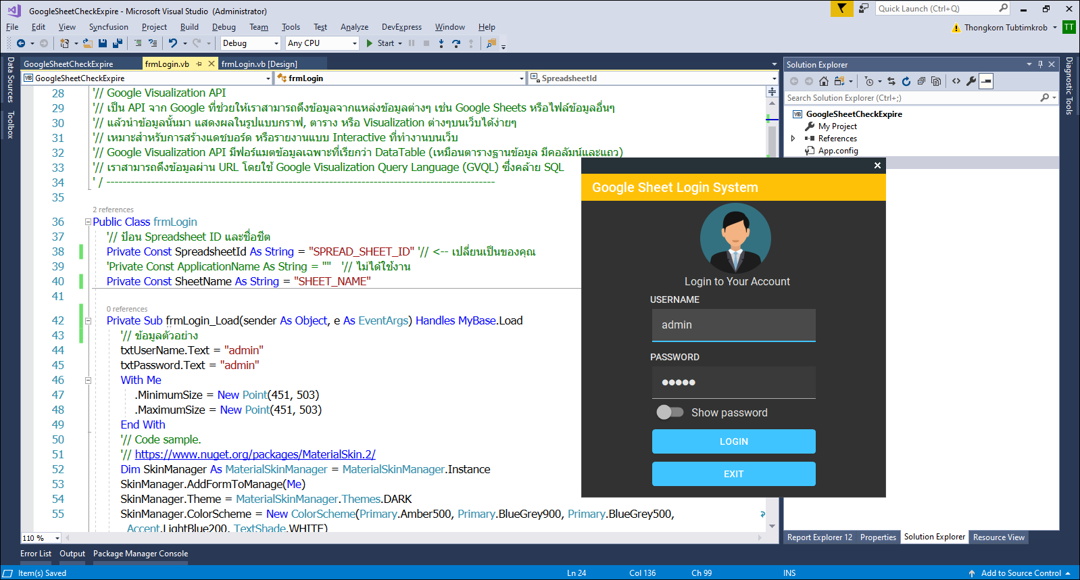
Task: Click the notifications flag icon
Action: 841,8
